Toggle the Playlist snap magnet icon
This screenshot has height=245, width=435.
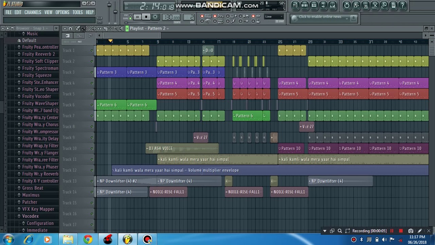click(x=70, y=29)
